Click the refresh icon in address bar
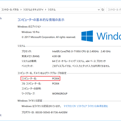The width and height of the screenshot is (121, 121). pos(103,9)
